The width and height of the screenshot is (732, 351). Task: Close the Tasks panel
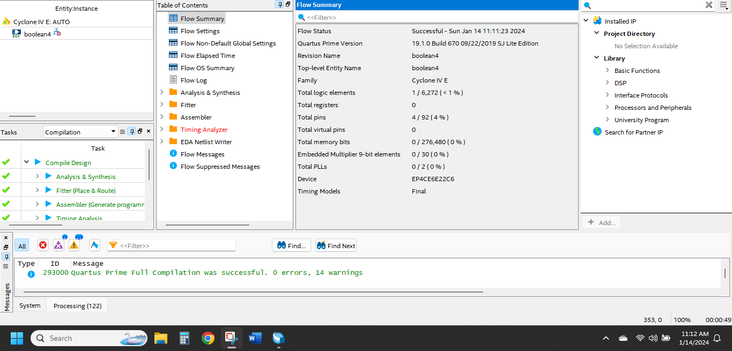click(x=149, y=131)
